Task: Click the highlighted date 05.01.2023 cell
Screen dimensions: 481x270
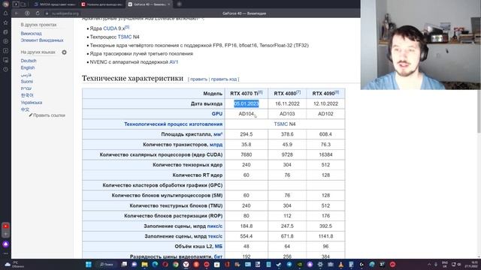Action: 247,103
